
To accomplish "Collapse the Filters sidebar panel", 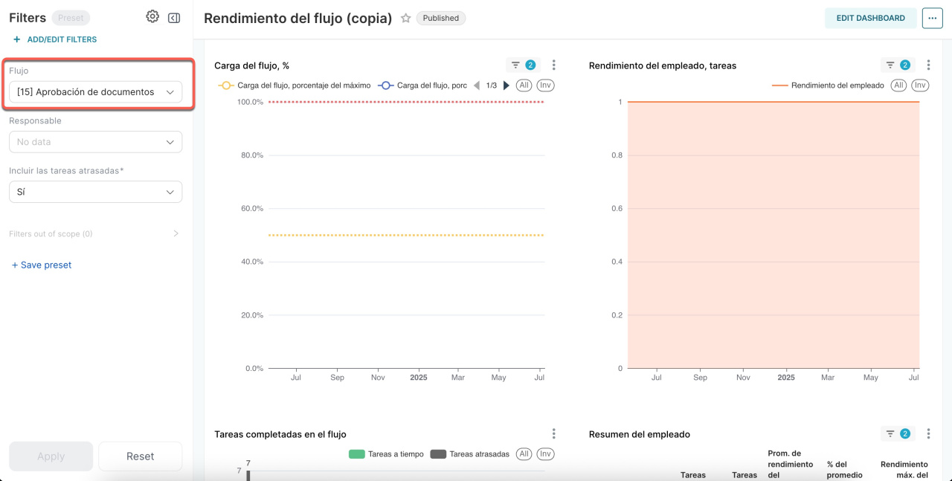I will 174,18.
